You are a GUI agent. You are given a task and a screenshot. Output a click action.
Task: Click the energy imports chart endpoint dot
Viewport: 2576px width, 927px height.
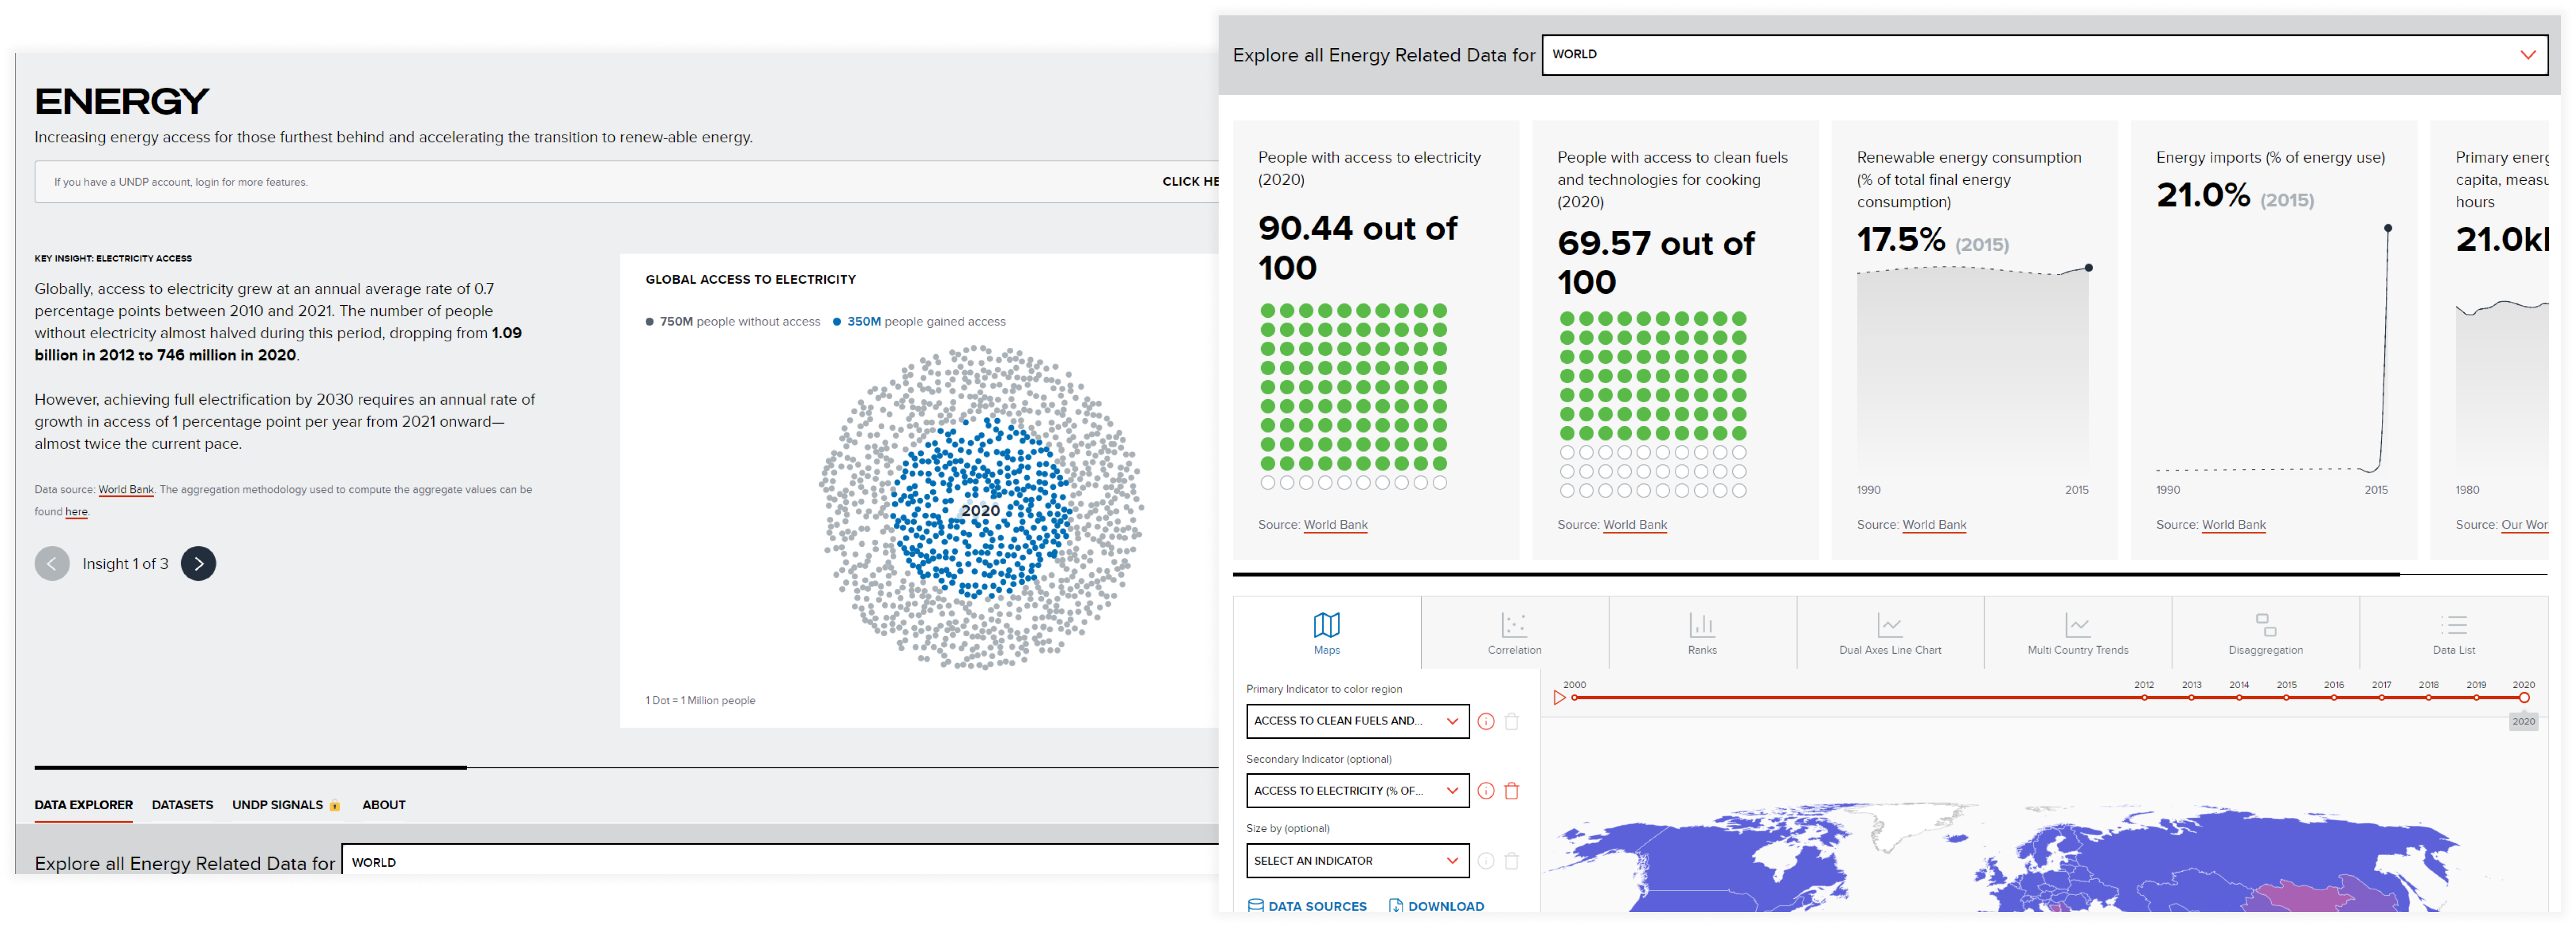[x=2388, y=228]
